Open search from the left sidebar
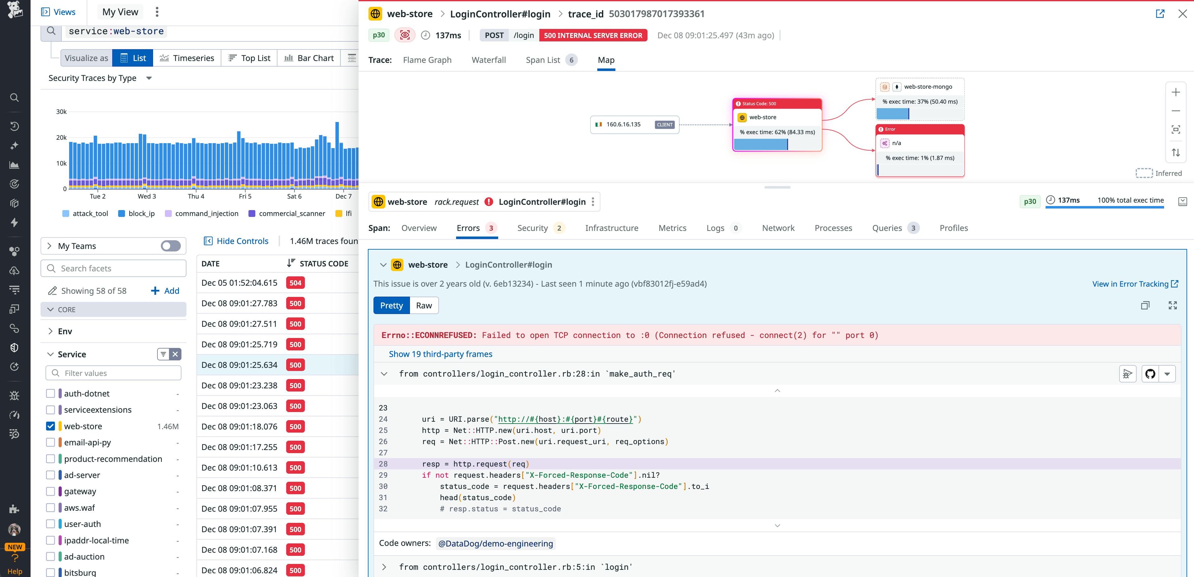 tap(14, 97)
